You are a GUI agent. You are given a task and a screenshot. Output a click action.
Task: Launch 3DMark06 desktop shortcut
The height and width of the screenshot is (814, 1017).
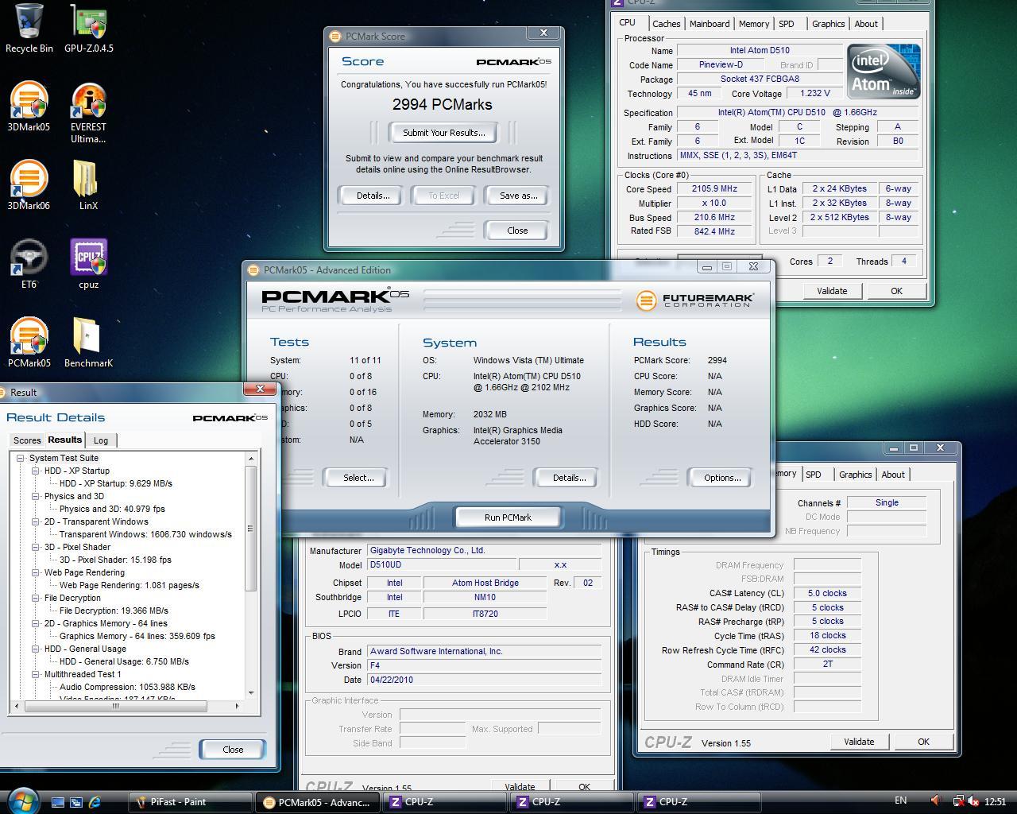[x=29, y=185]
